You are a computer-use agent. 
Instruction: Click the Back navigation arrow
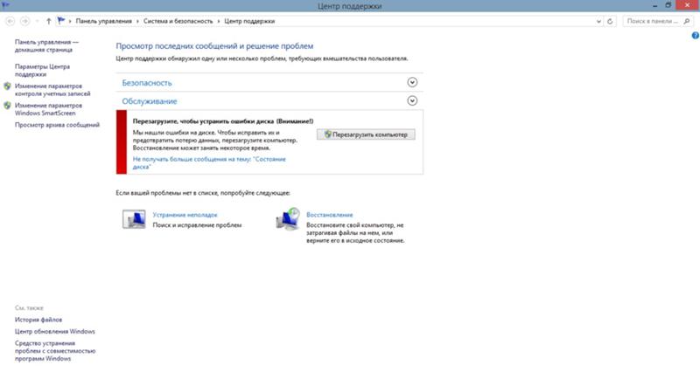(10, 21)
